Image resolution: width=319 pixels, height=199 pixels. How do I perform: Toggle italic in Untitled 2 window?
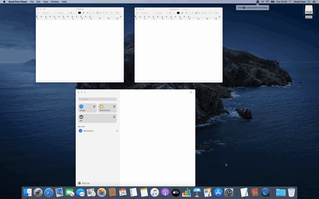click(189, 13)
